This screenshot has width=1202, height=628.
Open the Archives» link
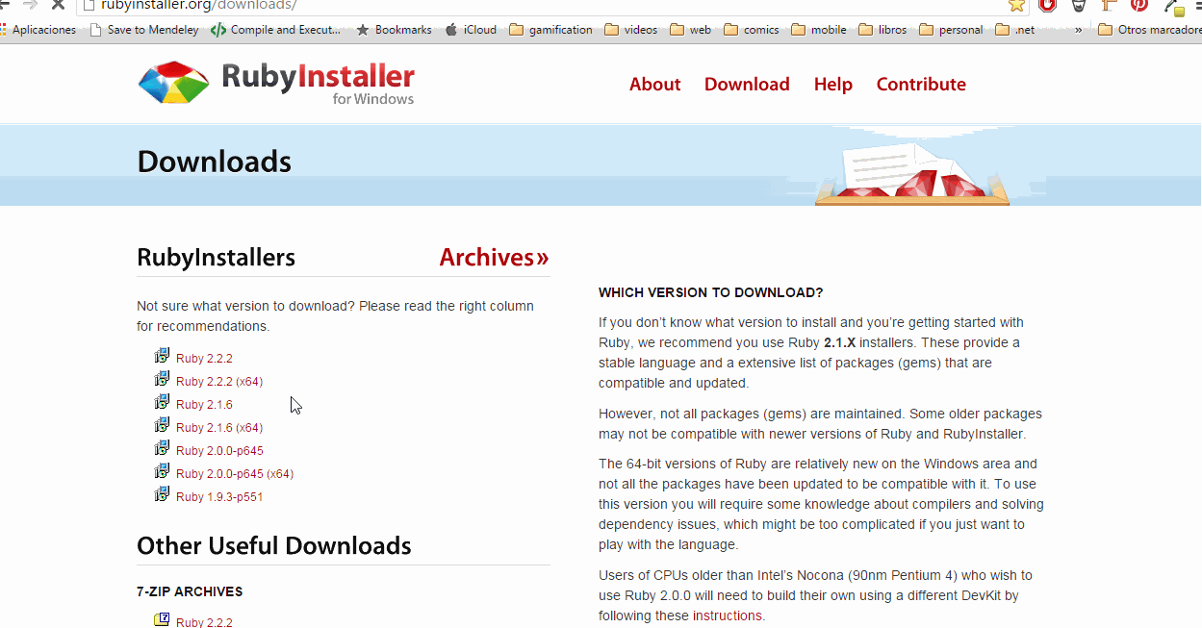495,258
